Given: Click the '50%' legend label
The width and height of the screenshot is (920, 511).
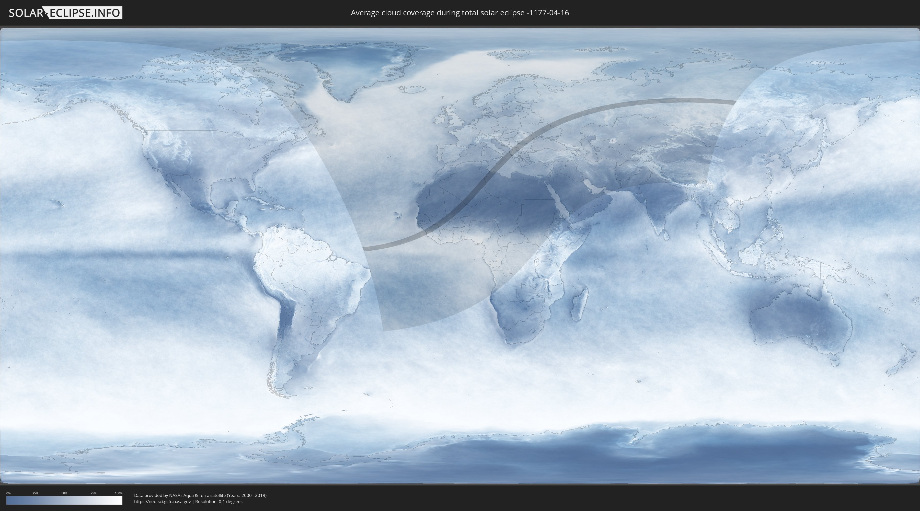Looking at the screenshot, I should pyautogui.click(x=64, y=493).
